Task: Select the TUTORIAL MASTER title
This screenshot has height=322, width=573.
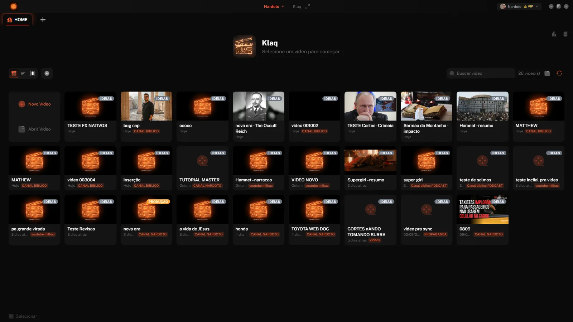Action: coord(199,180)
